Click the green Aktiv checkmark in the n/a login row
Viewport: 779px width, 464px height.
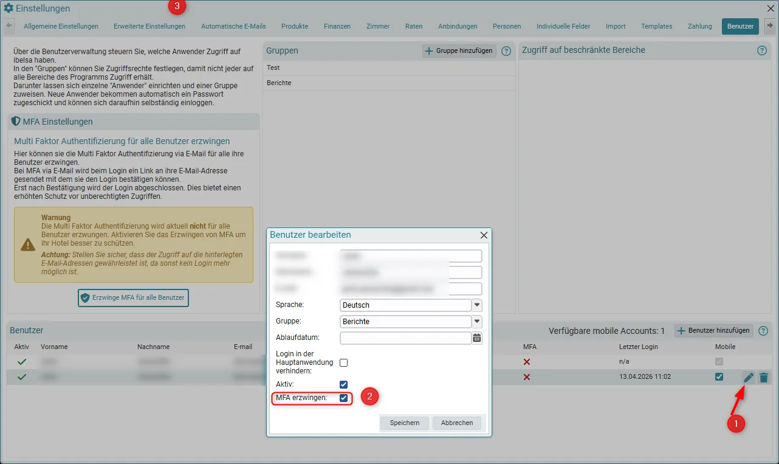coord(22,361)
